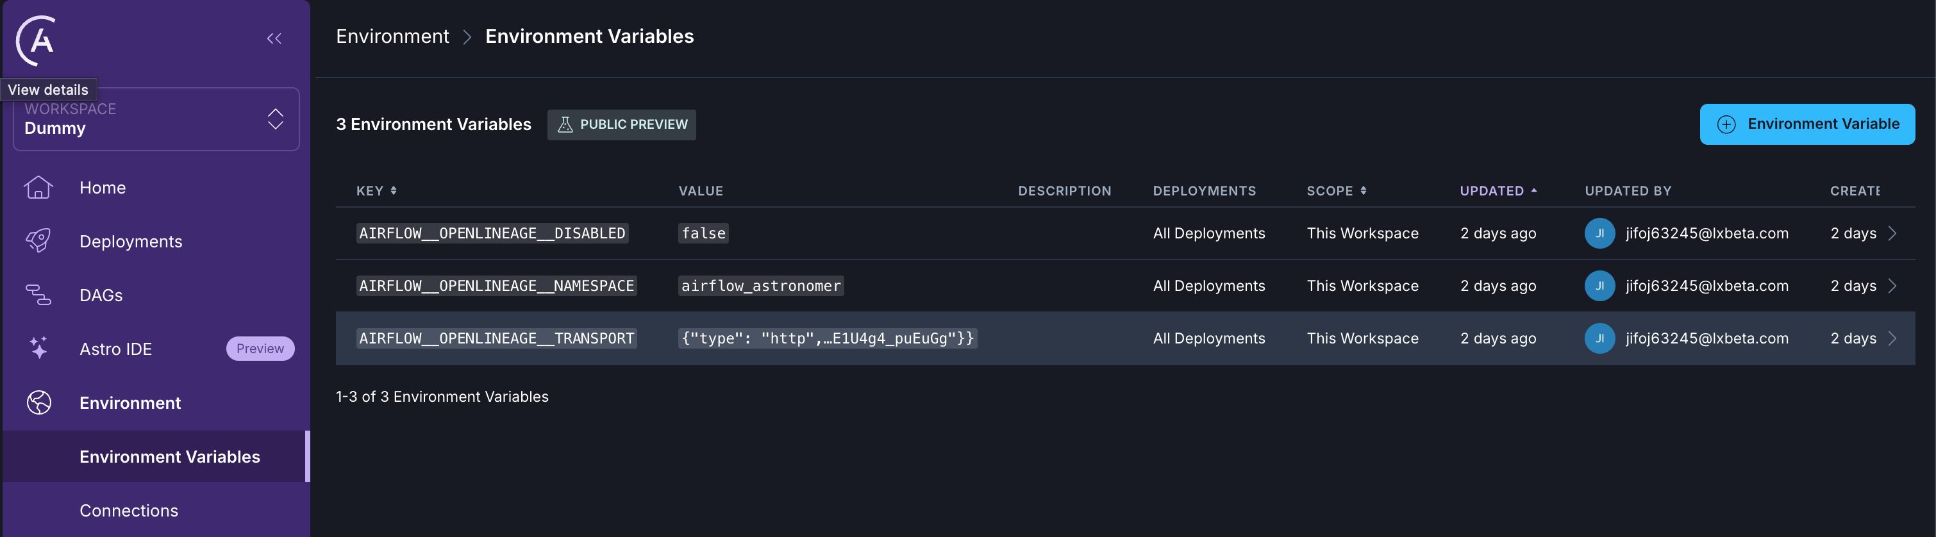The width and height of the screenshot is (1936, 537).
Task: Expand DISABLED row with right chevron
Action: [x=1892, y=234]
